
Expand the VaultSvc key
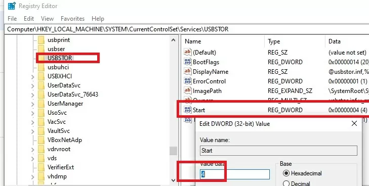[32, 131]
